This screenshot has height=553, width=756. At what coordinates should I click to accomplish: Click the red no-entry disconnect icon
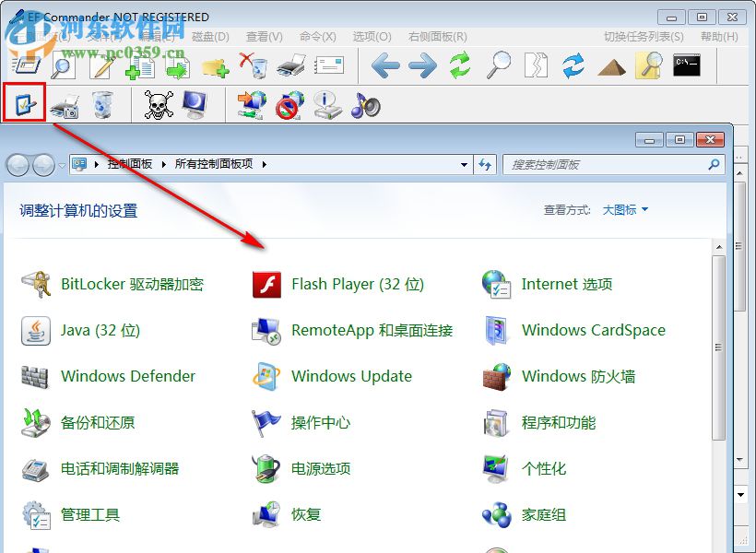[287, 104]
